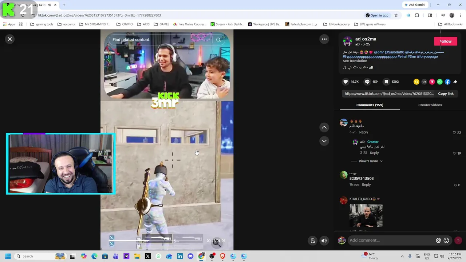Open Discord from the taskbar
466x262 pixels.
pyautogui.click(x=190, y=256)
